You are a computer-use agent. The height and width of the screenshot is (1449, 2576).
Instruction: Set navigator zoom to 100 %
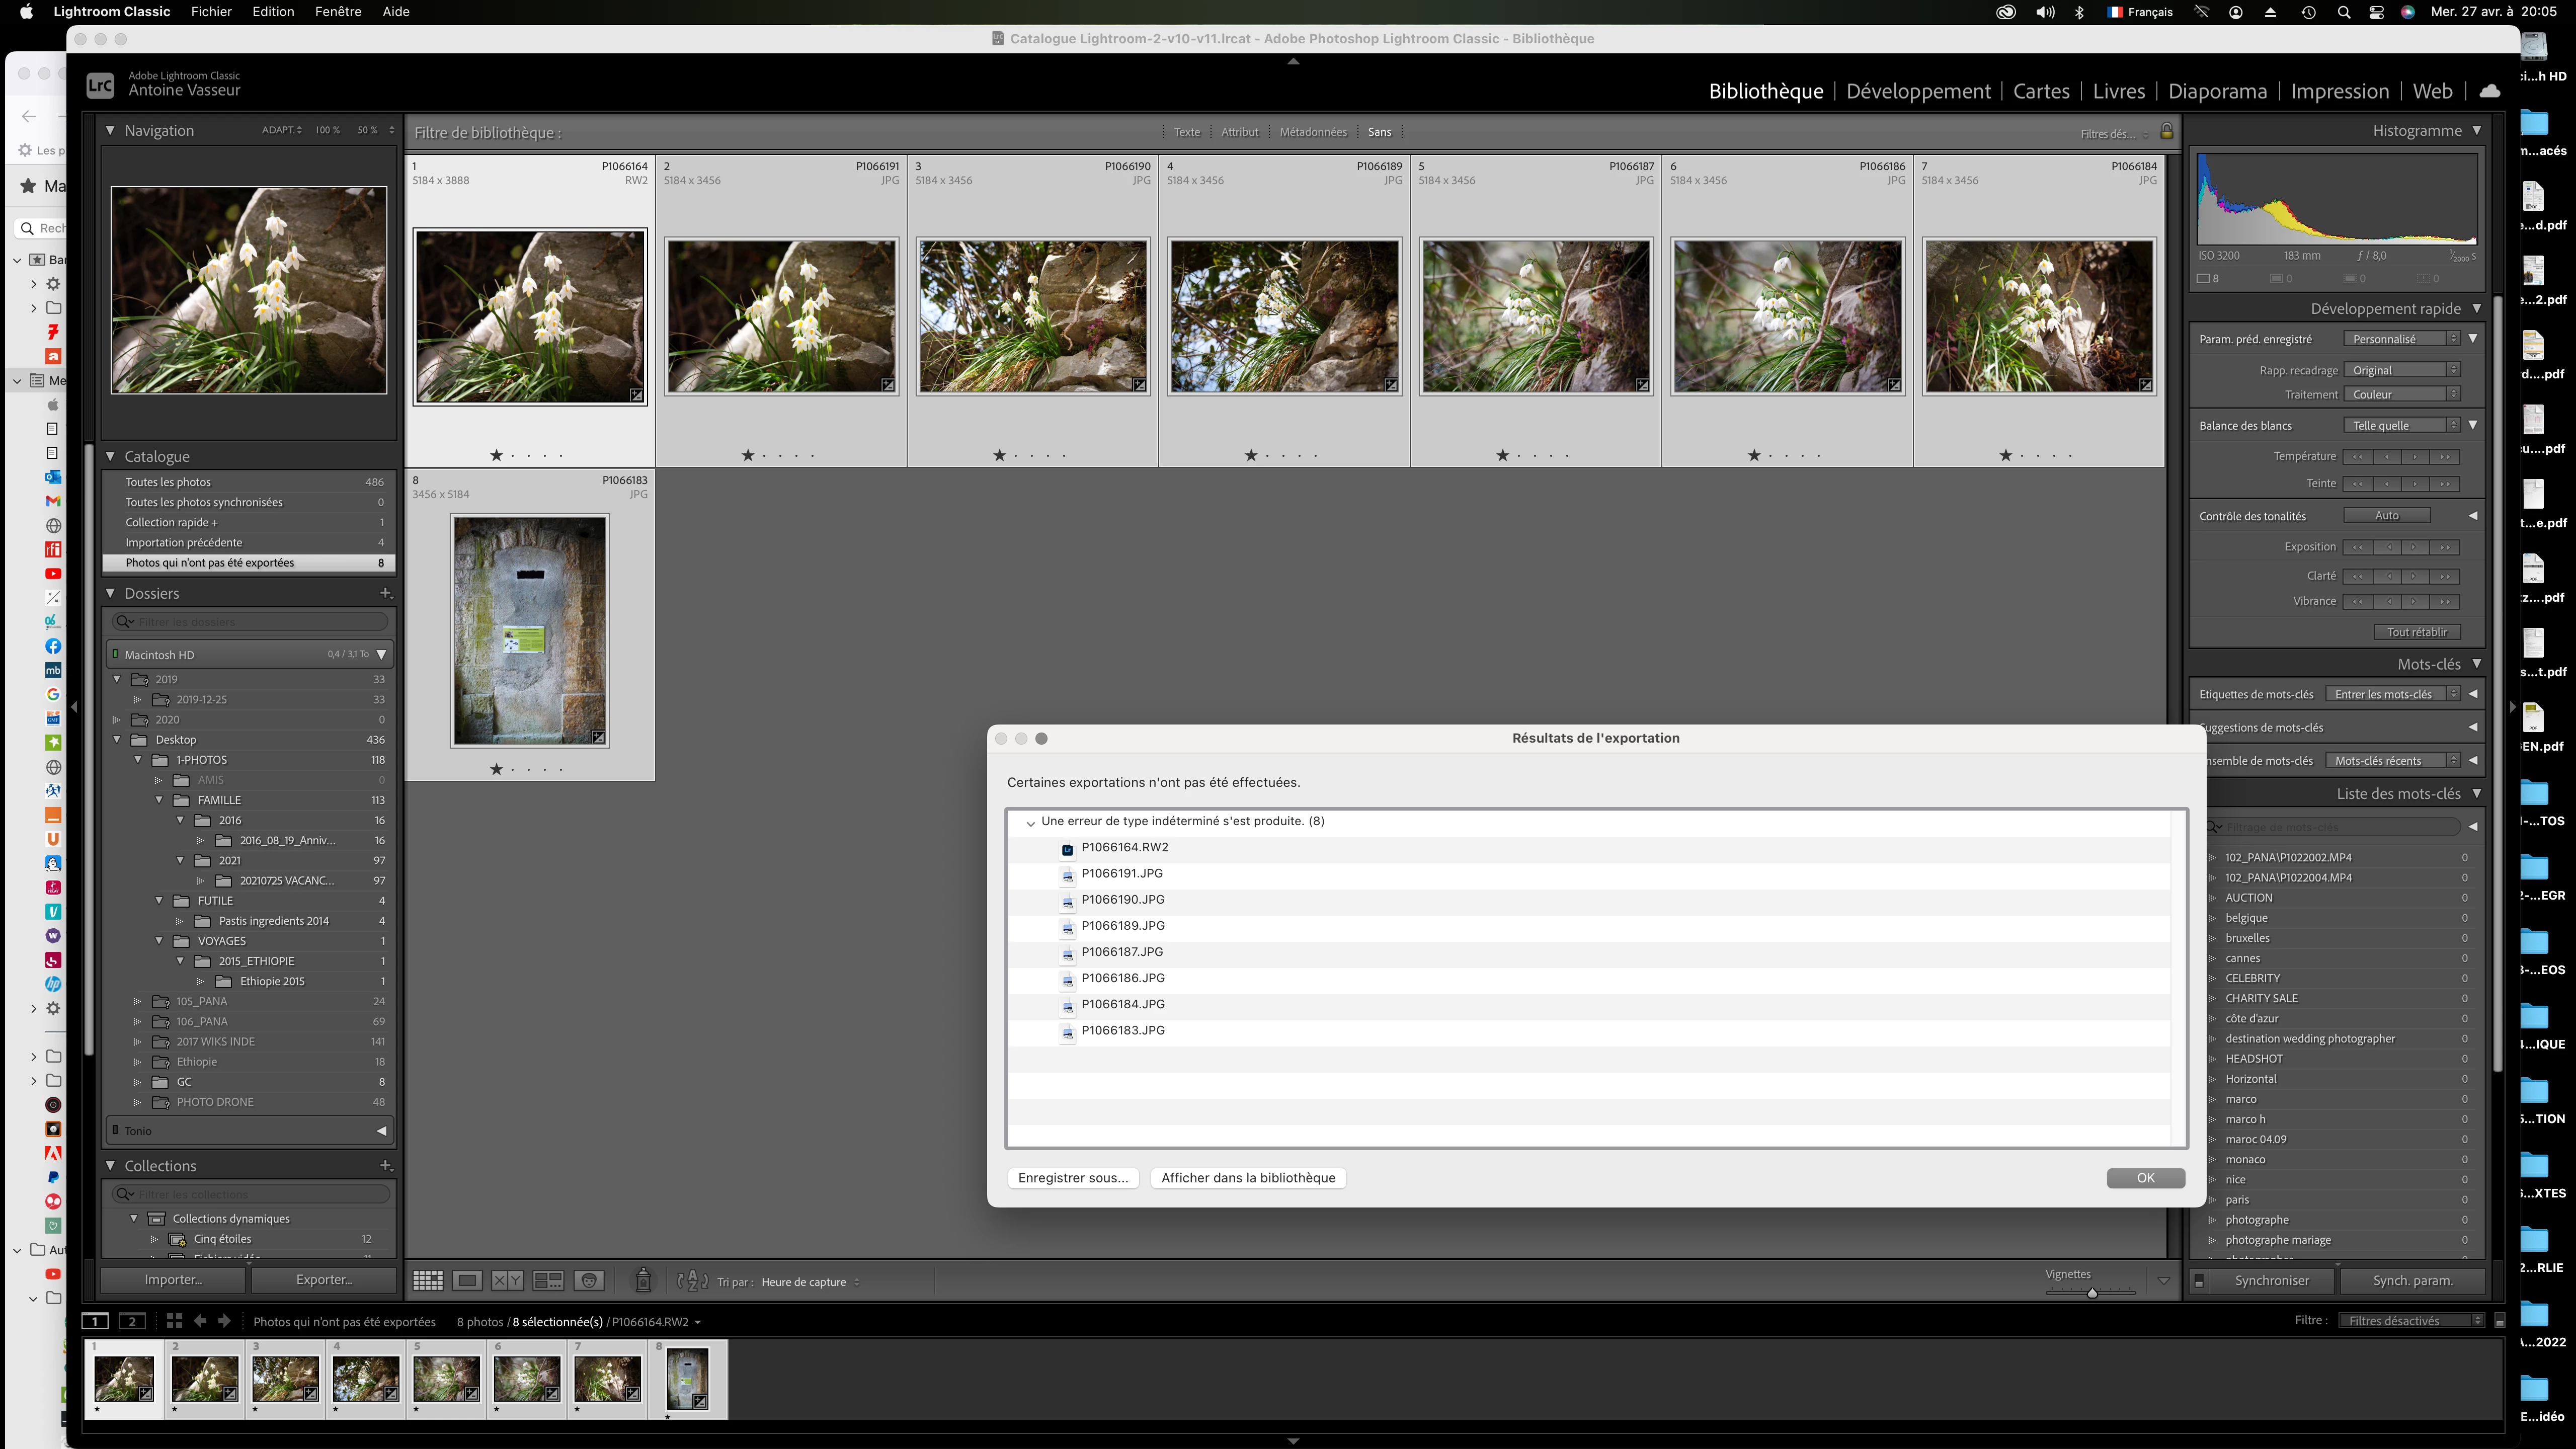[x=327, y=130]
